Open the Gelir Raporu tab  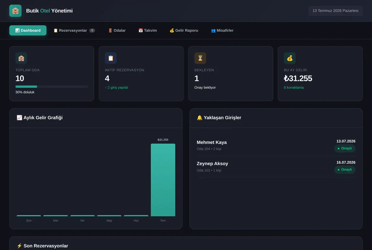pyautogui.click(x=184, y=30)
